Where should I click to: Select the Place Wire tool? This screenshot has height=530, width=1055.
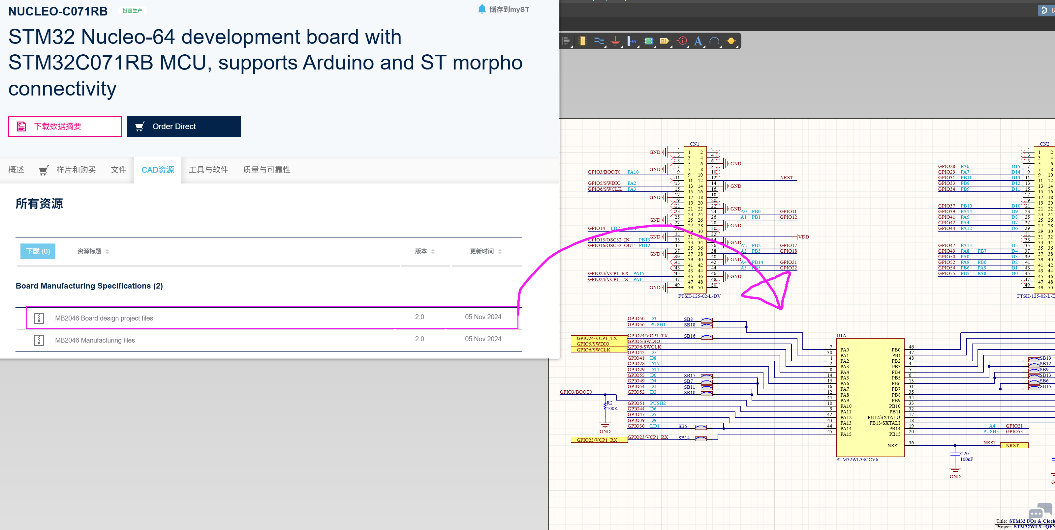pyautogui.click(x=599, y=41)
